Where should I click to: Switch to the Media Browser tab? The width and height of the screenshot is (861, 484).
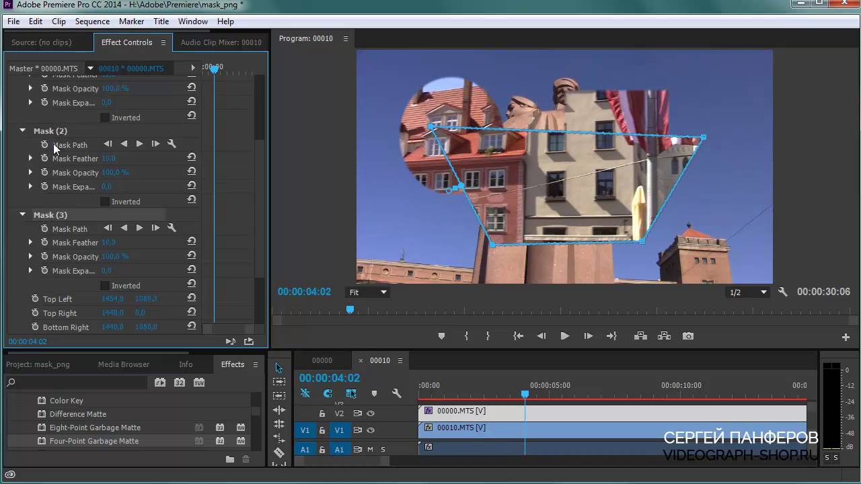[124, 364]
